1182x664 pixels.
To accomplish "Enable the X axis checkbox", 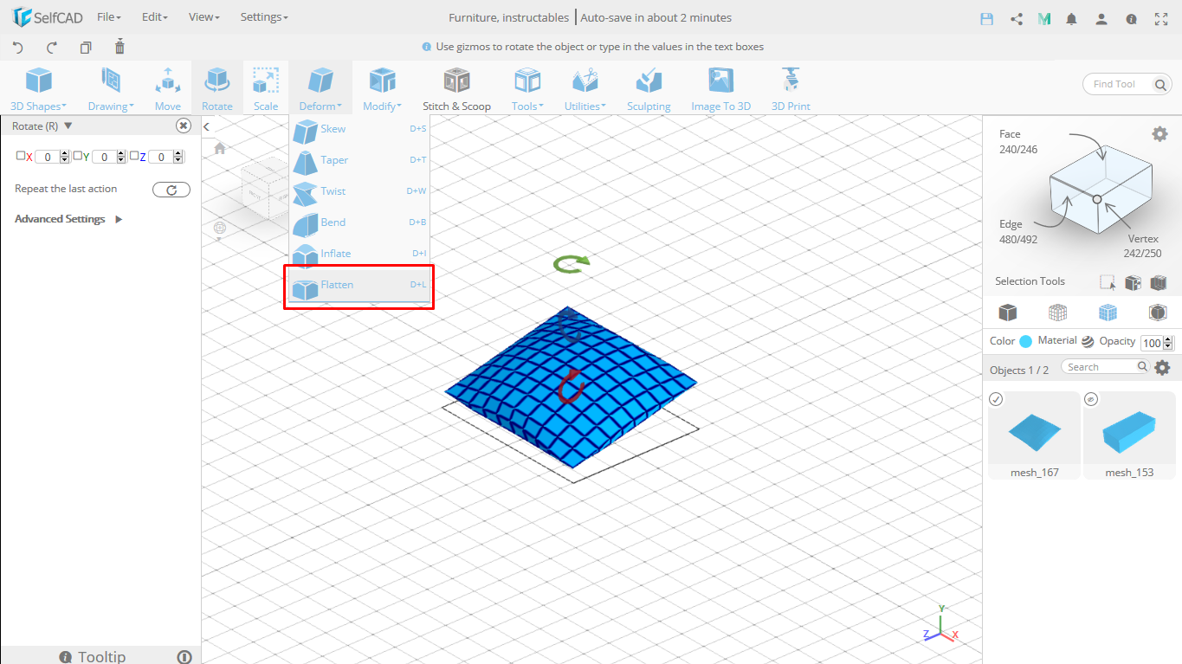I will [x=21, y=156].
